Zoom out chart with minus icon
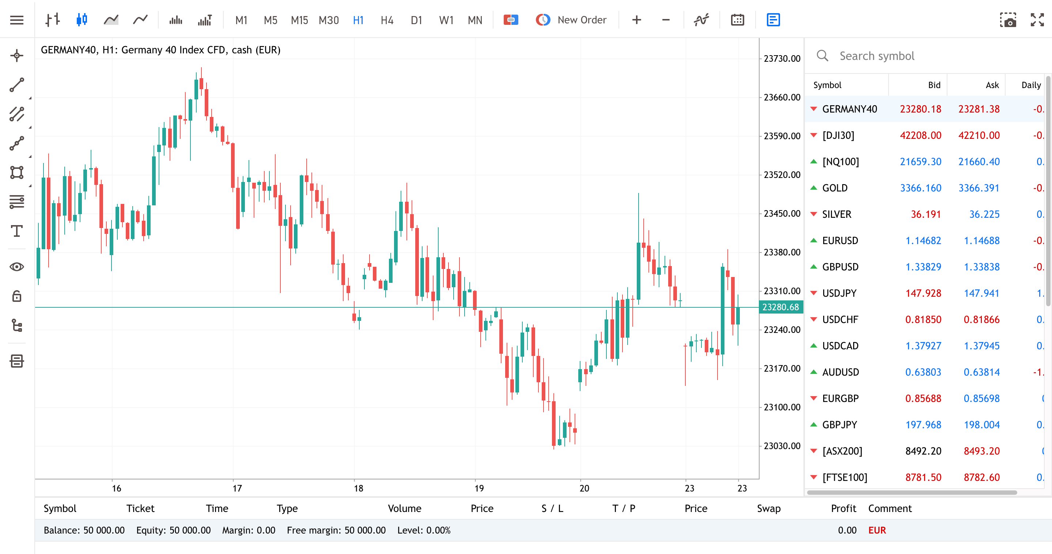The height and width of the screenshot is (554, 1052). [666, 20]
